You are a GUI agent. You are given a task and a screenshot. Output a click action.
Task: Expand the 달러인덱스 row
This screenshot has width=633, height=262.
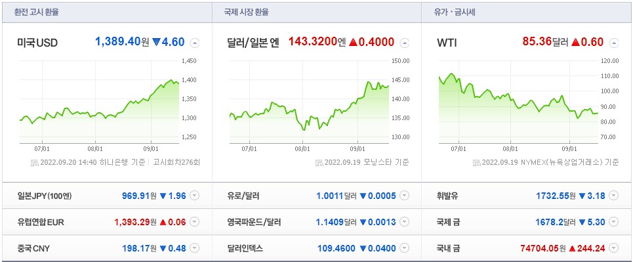coord(405,248)
